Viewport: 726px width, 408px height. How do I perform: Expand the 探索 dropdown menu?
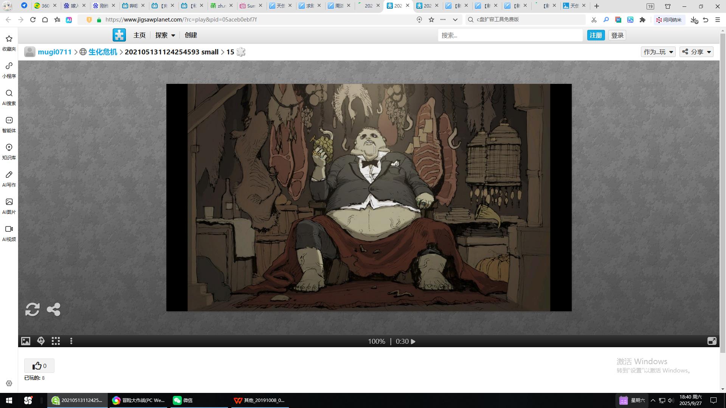pos(165,35)
